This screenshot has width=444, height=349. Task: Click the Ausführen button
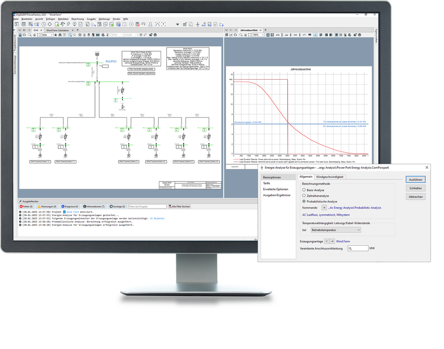415,179
